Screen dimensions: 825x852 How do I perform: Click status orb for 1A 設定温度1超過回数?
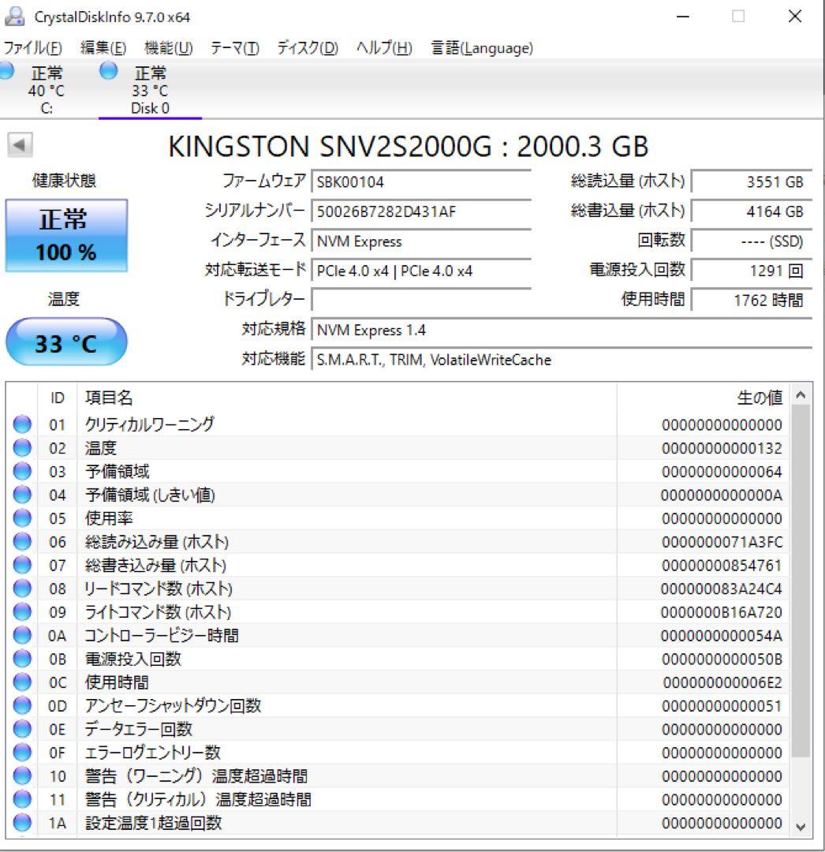point(22,822)
